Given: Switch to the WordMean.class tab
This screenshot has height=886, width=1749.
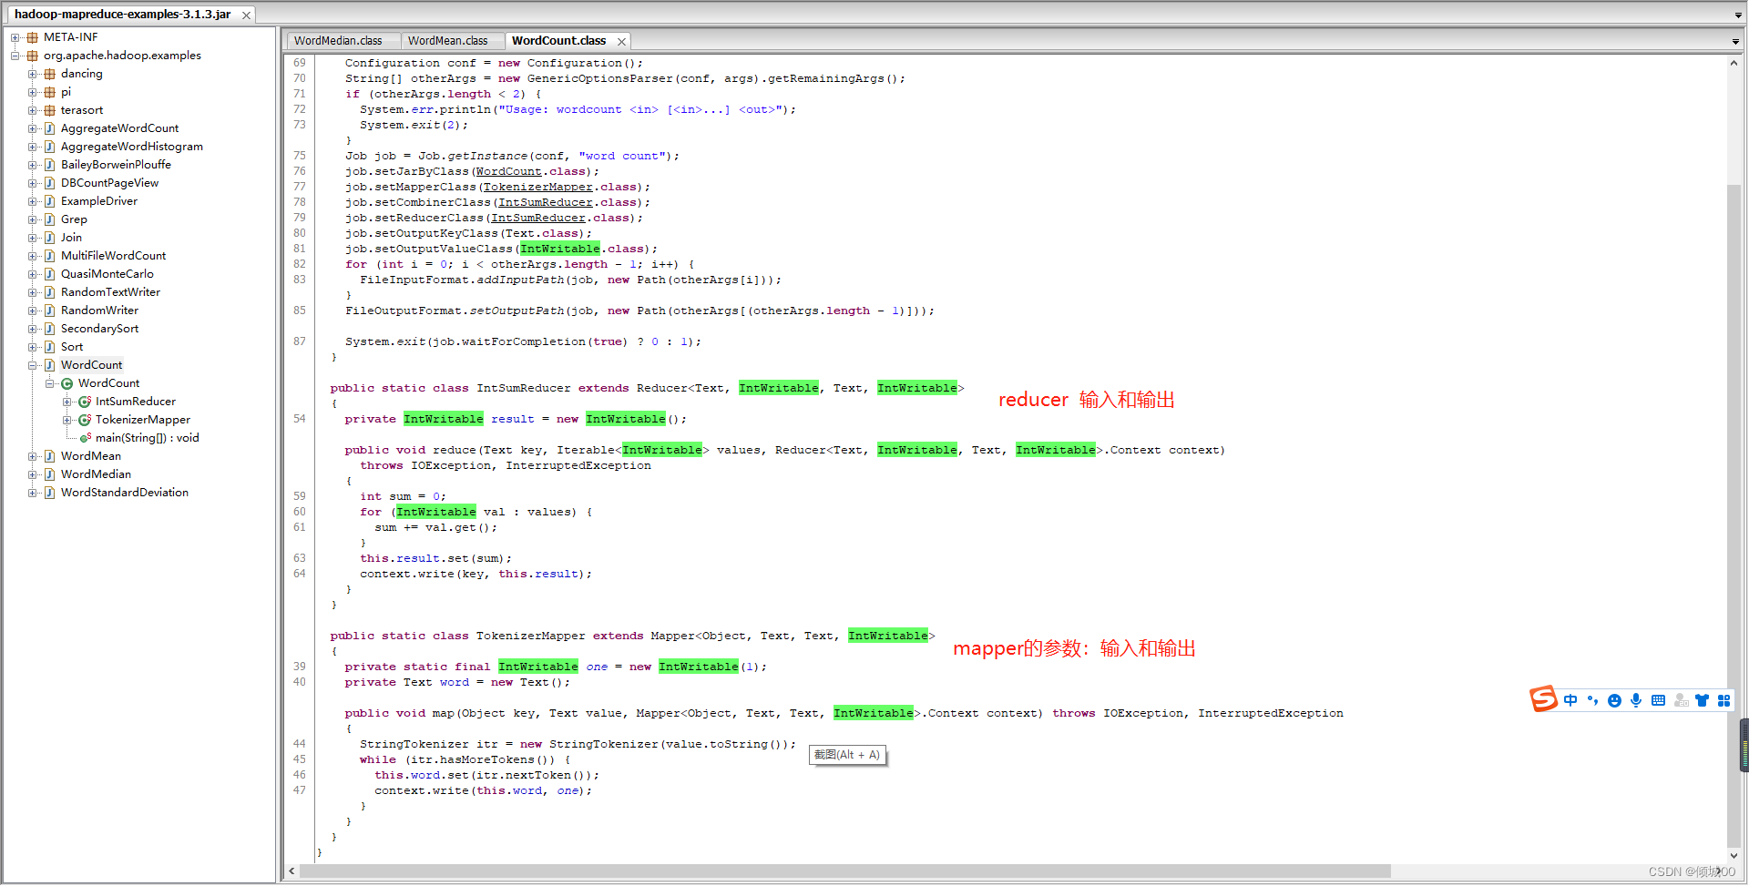Looking at the screenshot, I should [448, 41].
